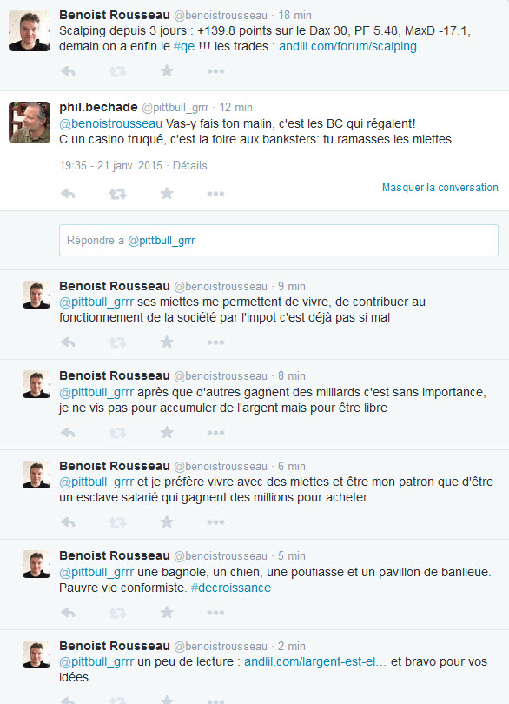Open more options on the Scalping tweet

[215, 71]
